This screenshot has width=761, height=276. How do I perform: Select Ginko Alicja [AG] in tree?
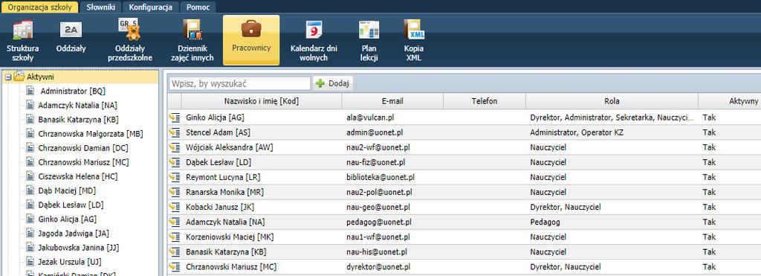coord(68,219)
